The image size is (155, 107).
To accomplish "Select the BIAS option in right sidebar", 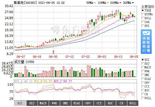I will pyautogui.click(x=143, y=79).
